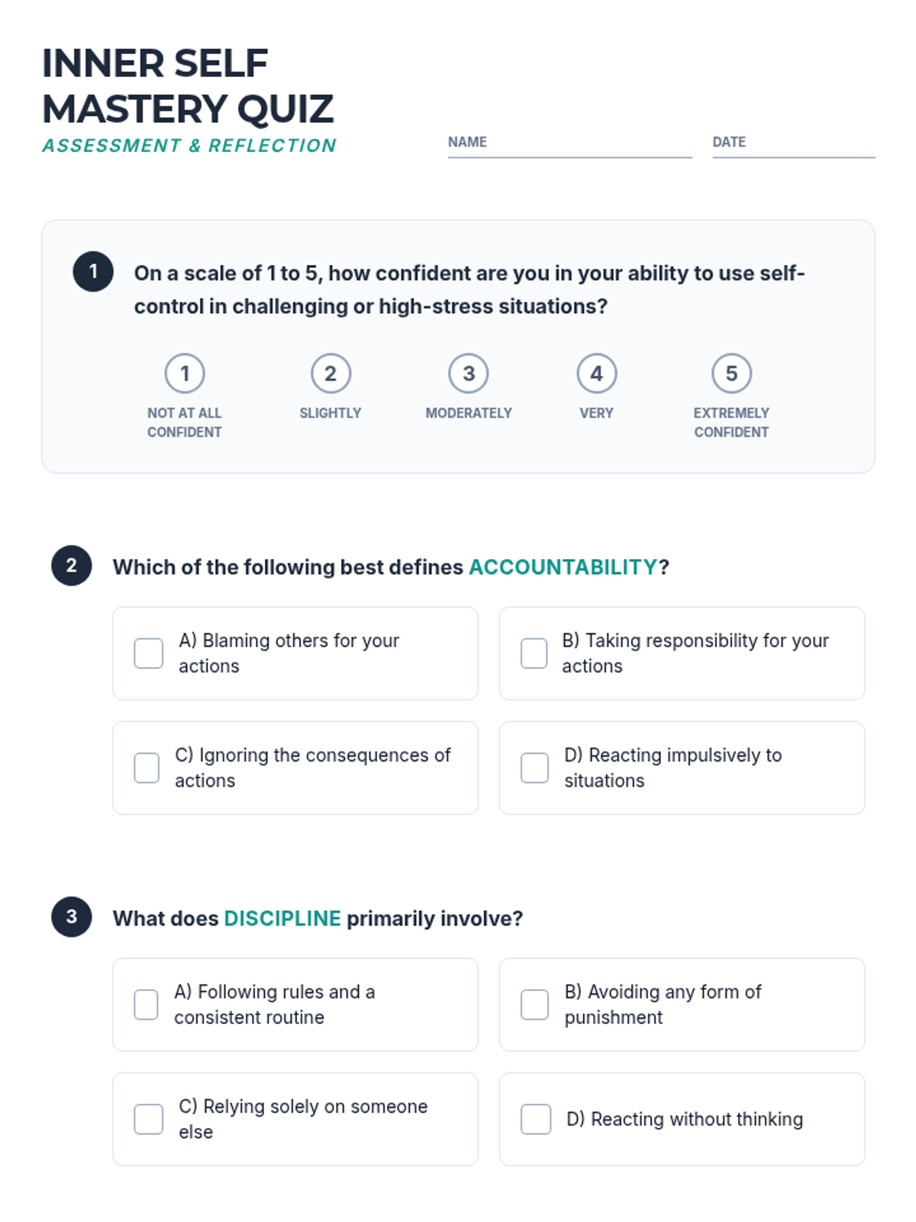Check "C) Relying solely on someone else"
Screen dimensions: 916x1222
[x=149, y=1120]
